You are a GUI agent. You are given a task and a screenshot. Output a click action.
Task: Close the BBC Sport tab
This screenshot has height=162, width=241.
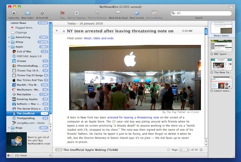click(x=212, y=54)
